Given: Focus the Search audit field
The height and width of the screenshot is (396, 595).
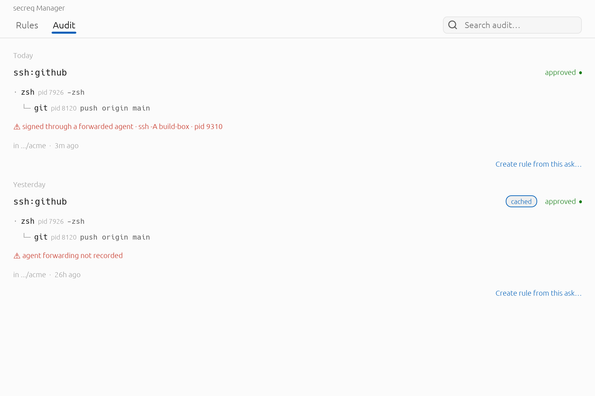Looking at the screenshot, I should click(512, 25).
